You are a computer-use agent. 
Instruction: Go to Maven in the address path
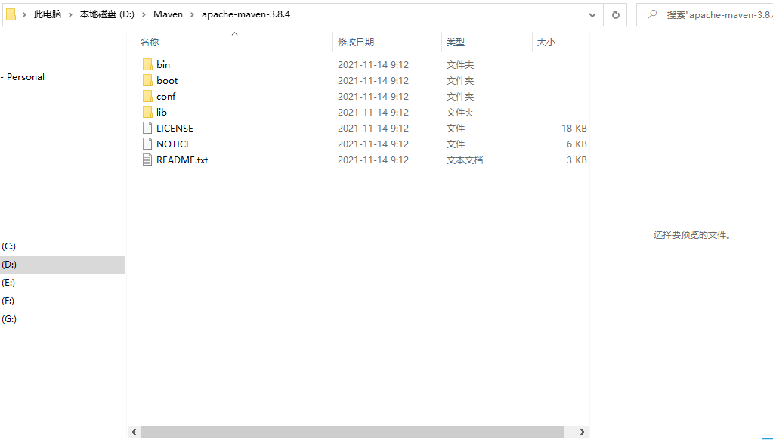168,14
